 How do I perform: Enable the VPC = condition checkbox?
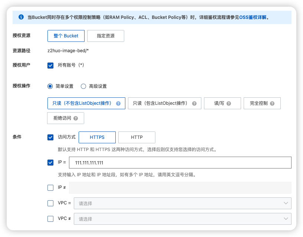click(50, 203)
